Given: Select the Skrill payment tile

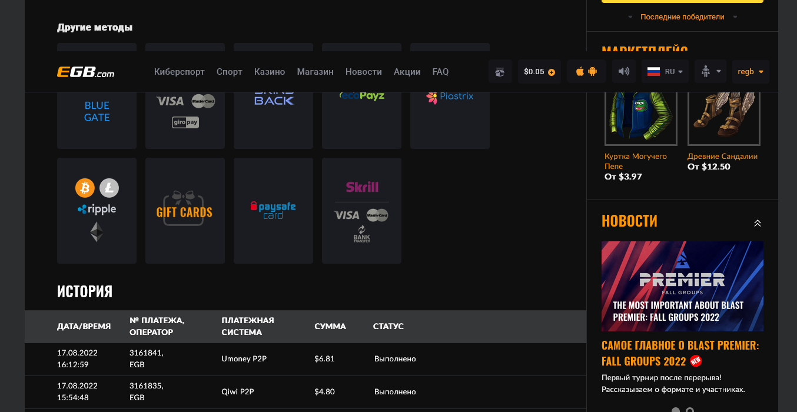Looking at the screenshot, I should point(361,211).
